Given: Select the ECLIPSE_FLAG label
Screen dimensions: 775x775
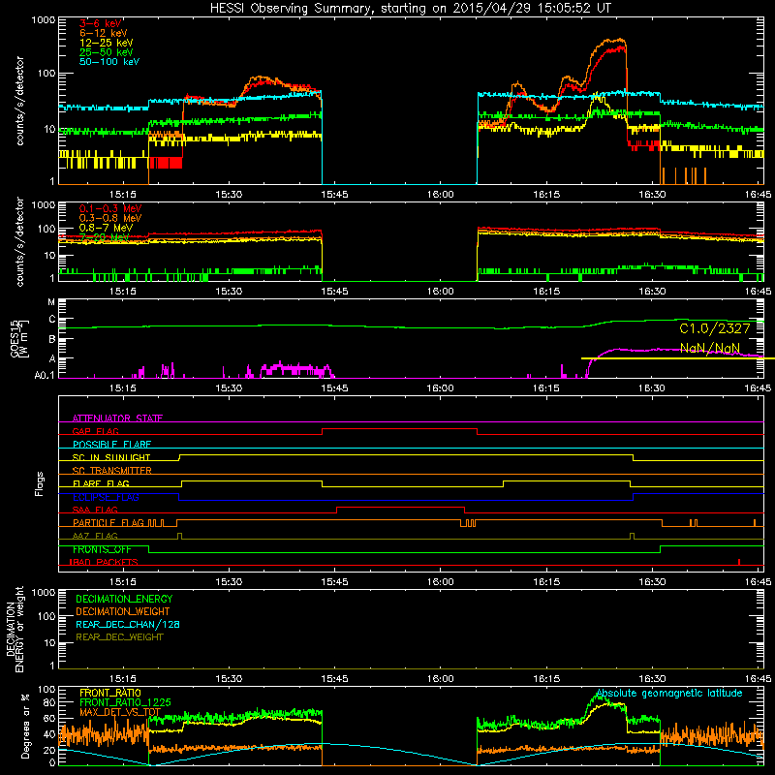Looking at the screenshot, I should [106, 497].
